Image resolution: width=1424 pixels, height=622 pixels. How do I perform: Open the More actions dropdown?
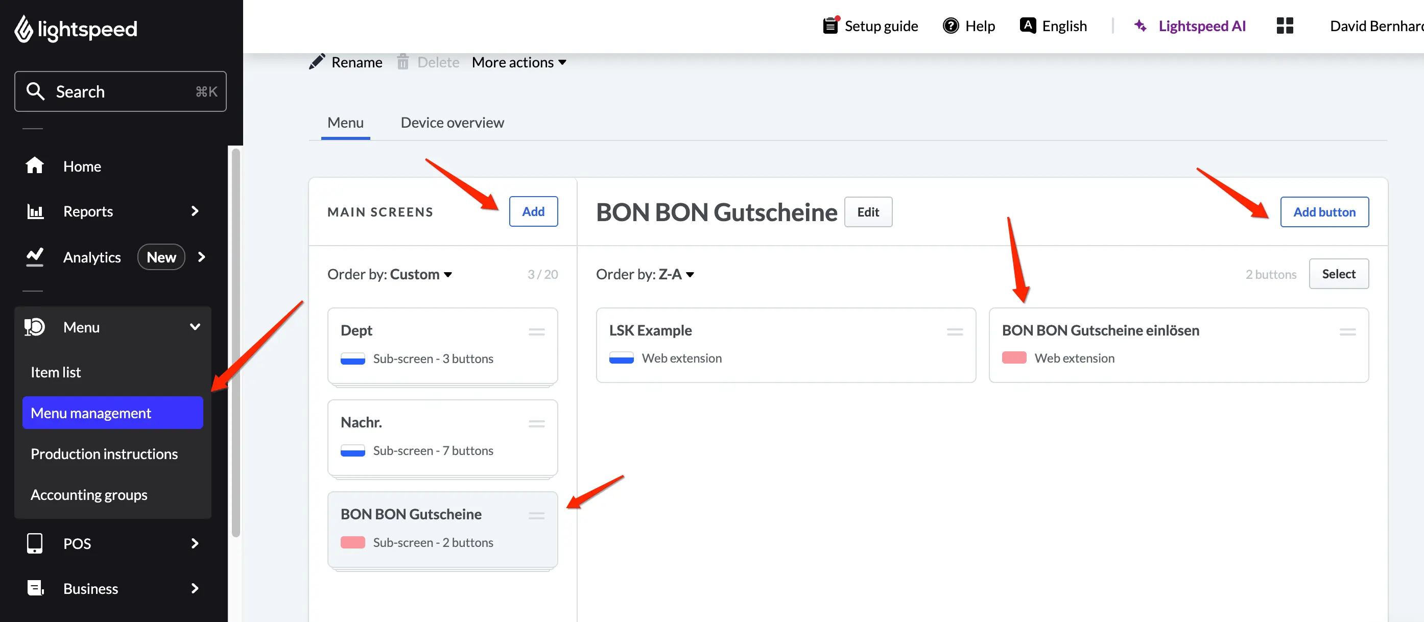519,62
